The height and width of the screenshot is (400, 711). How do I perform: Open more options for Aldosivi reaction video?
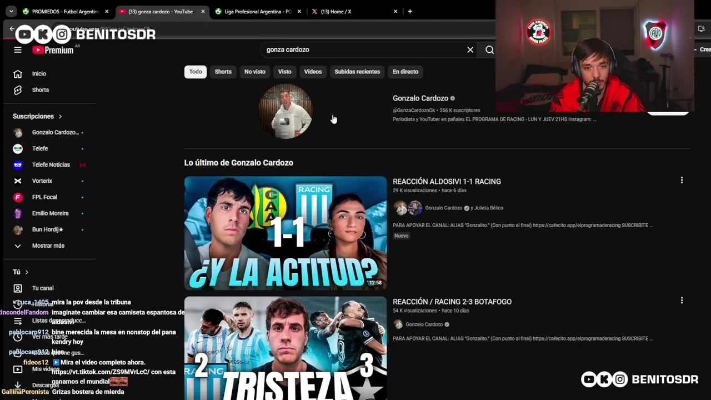(x=682, y=180)
